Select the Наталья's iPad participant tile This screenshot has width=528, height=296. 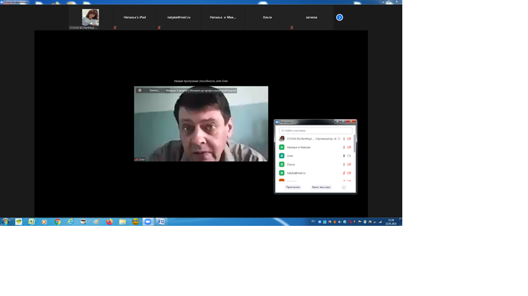coord(135,17)
